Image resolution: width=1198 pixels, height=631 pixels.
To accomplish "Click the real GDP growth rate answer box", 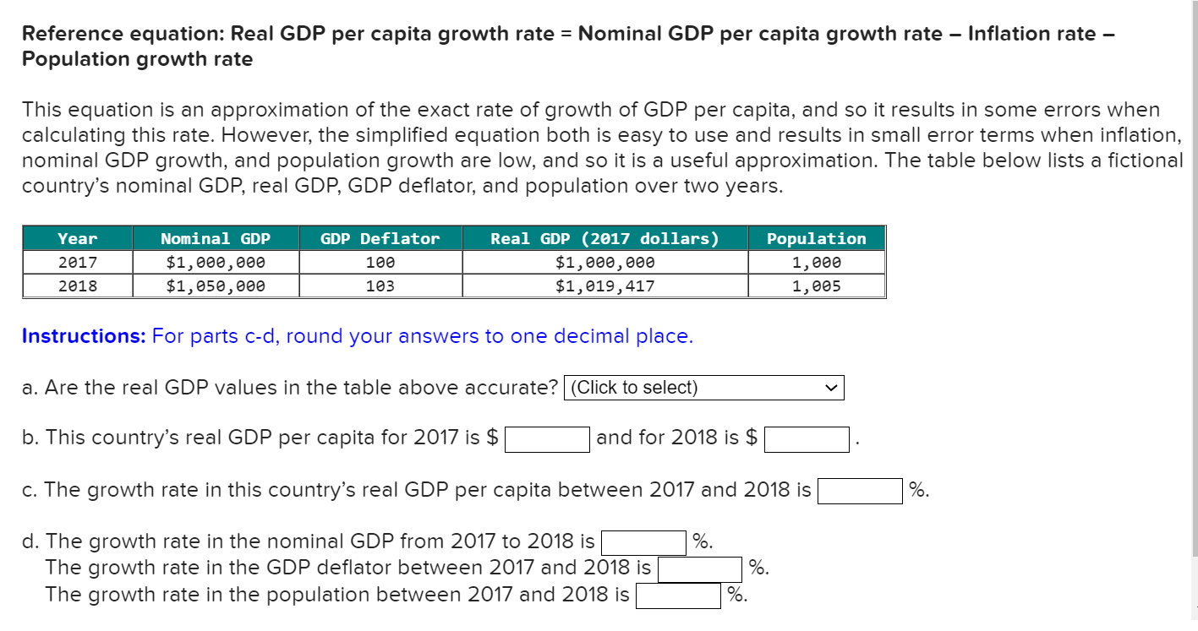I will 860,490.
